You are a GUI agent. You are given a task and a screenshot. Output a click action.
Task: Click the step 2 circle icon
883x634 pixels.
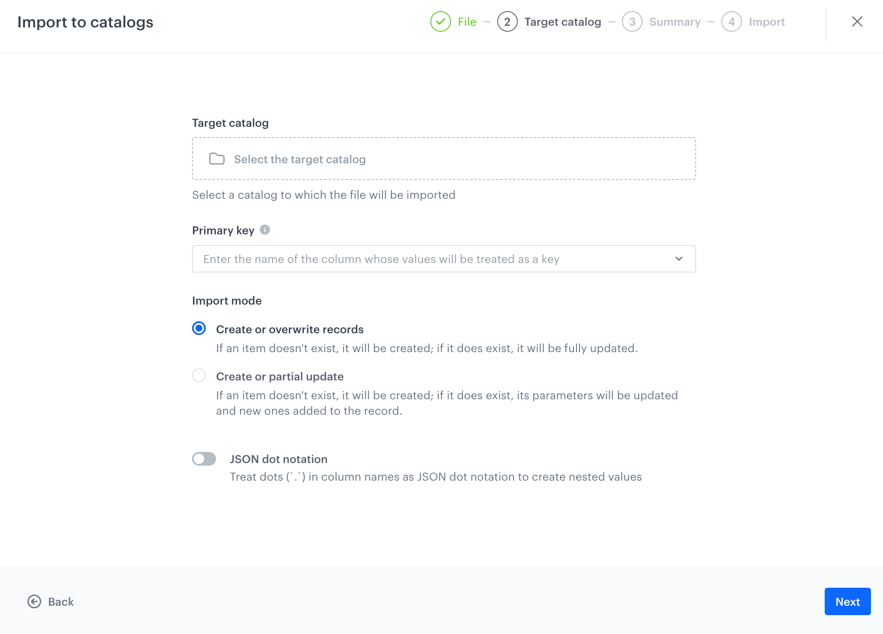point(507,22)
